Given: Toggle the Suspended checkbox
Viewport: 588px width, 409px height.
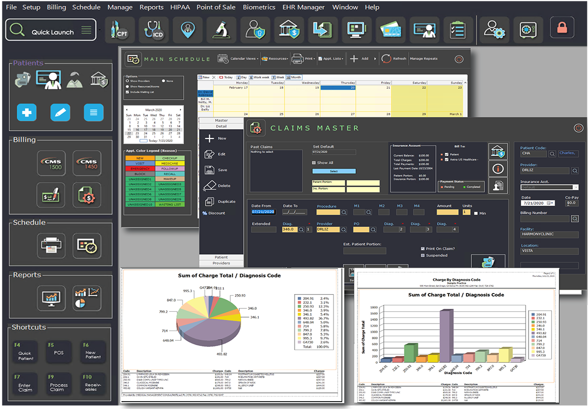Looking at the screenshot, I should click(x=422, y=255).
